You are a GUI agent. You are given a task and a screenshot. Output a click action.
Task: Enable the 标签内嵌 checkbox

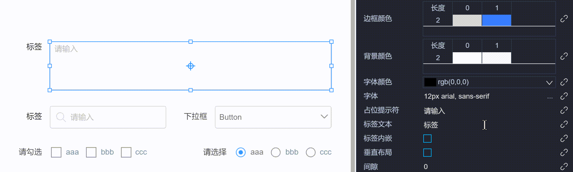pyautogui.click(x=427, y=139)
